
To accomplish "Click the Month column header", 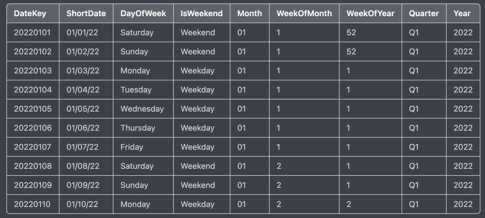I will (249, 13).
